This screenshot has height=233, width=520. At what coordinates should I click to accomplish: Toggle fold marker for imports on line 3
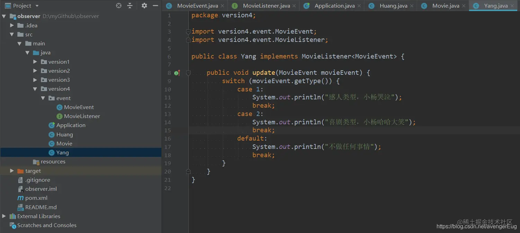click(188, 32)
